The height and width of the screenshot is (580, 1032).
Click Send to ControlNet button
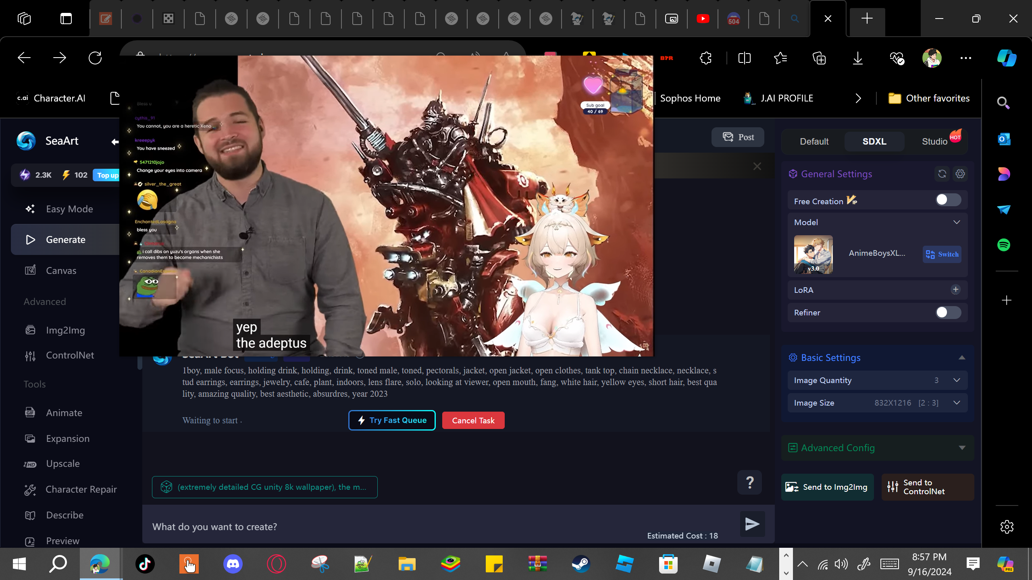tap(928, 487)
